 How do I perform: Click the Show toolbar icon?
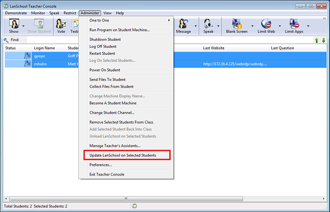point(14,26)
